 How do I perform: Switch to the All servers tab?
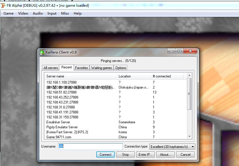coord(51,68)
